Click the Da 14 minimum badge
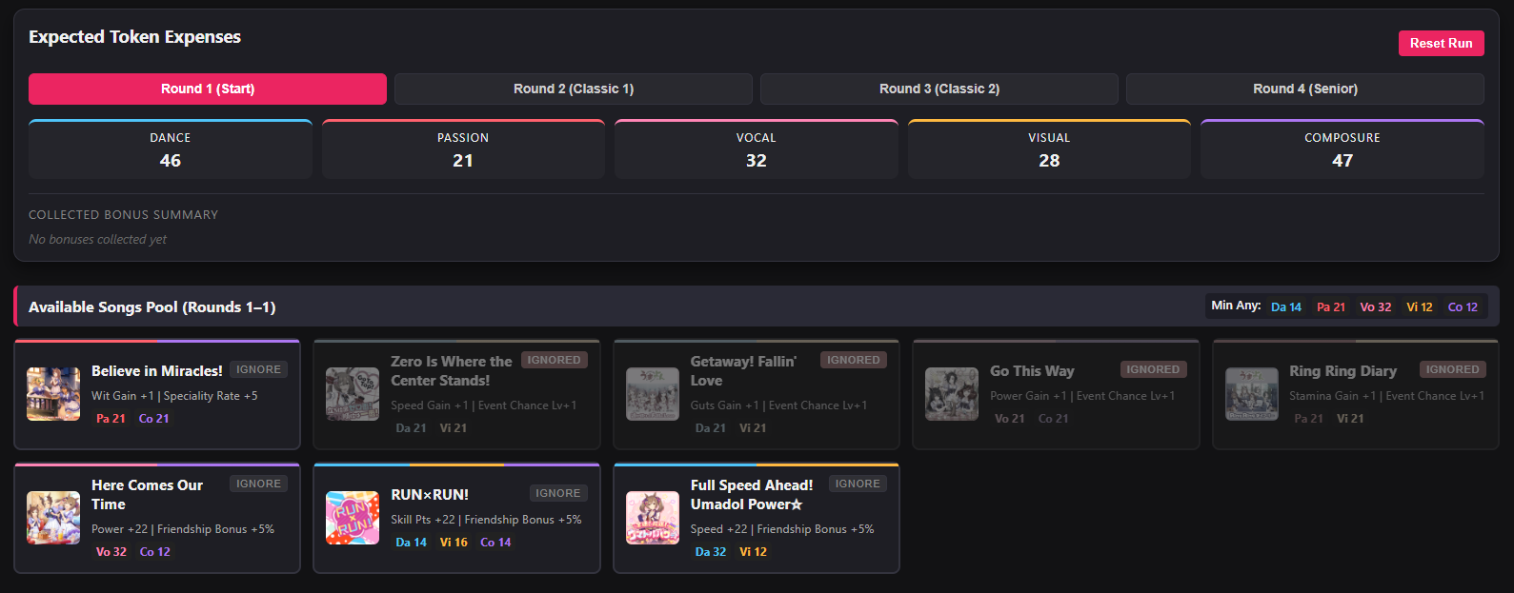The height and width of the screenshot is (593, 1514). (1286, 306)
